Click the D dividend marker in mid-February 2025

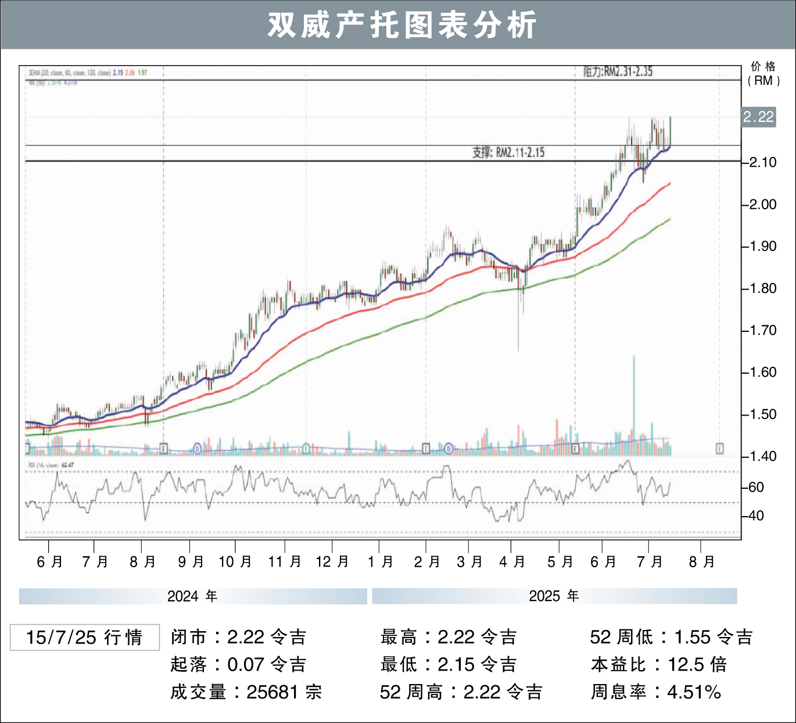coord(449,449)
